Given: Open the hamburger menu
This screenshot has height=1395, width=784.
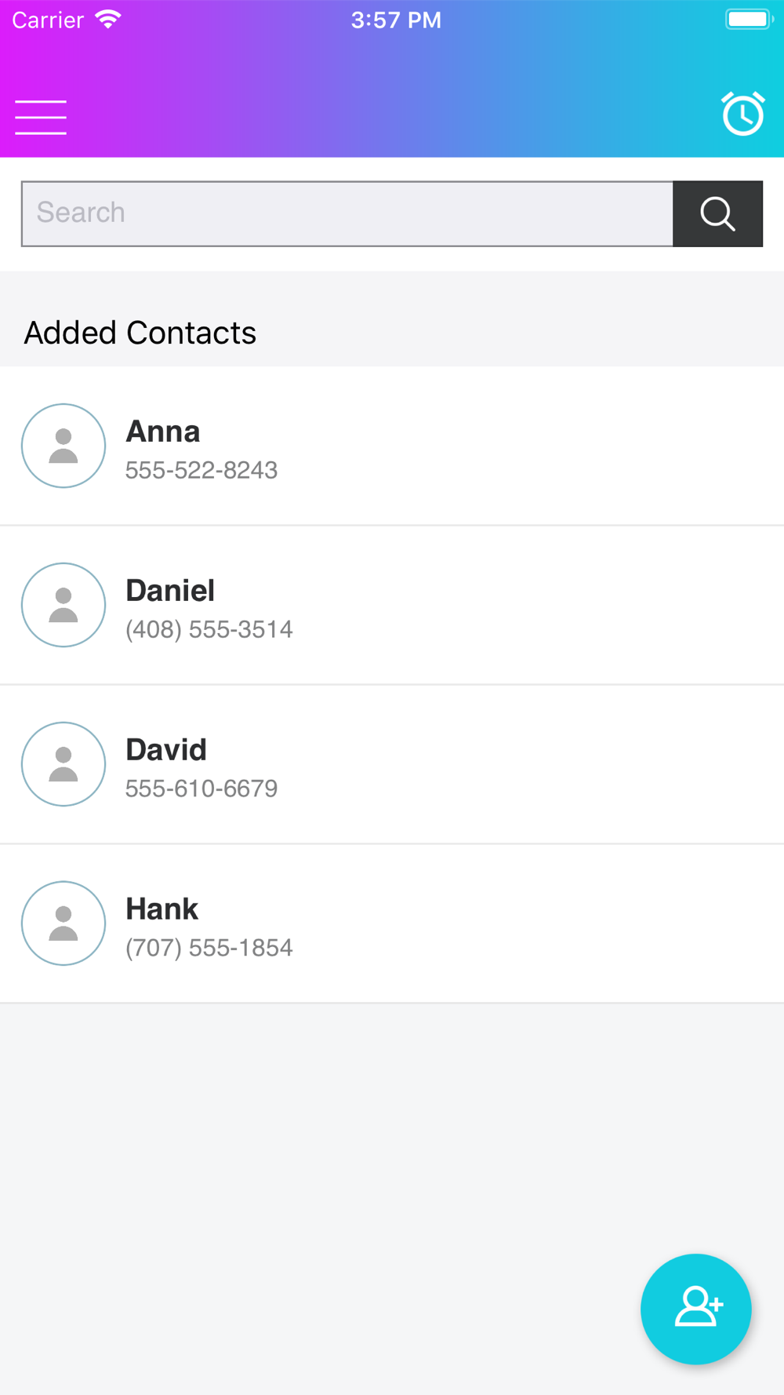Looking at the screenshot, I should tap(41, 118).
